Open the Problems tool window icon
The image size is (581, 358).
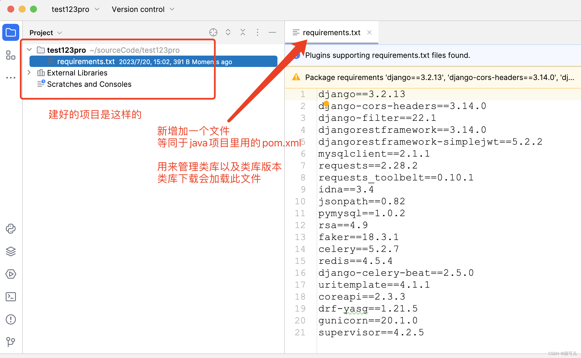click(11, 319)
